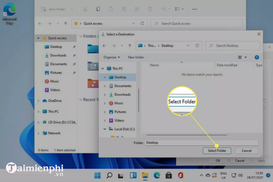Select Videos in the dialog tree
The height and width of the screenshot is (182, 273).
[x=119, y=120]
